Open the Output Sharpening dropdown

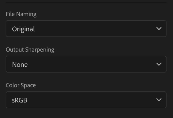(x=86, y=64)
